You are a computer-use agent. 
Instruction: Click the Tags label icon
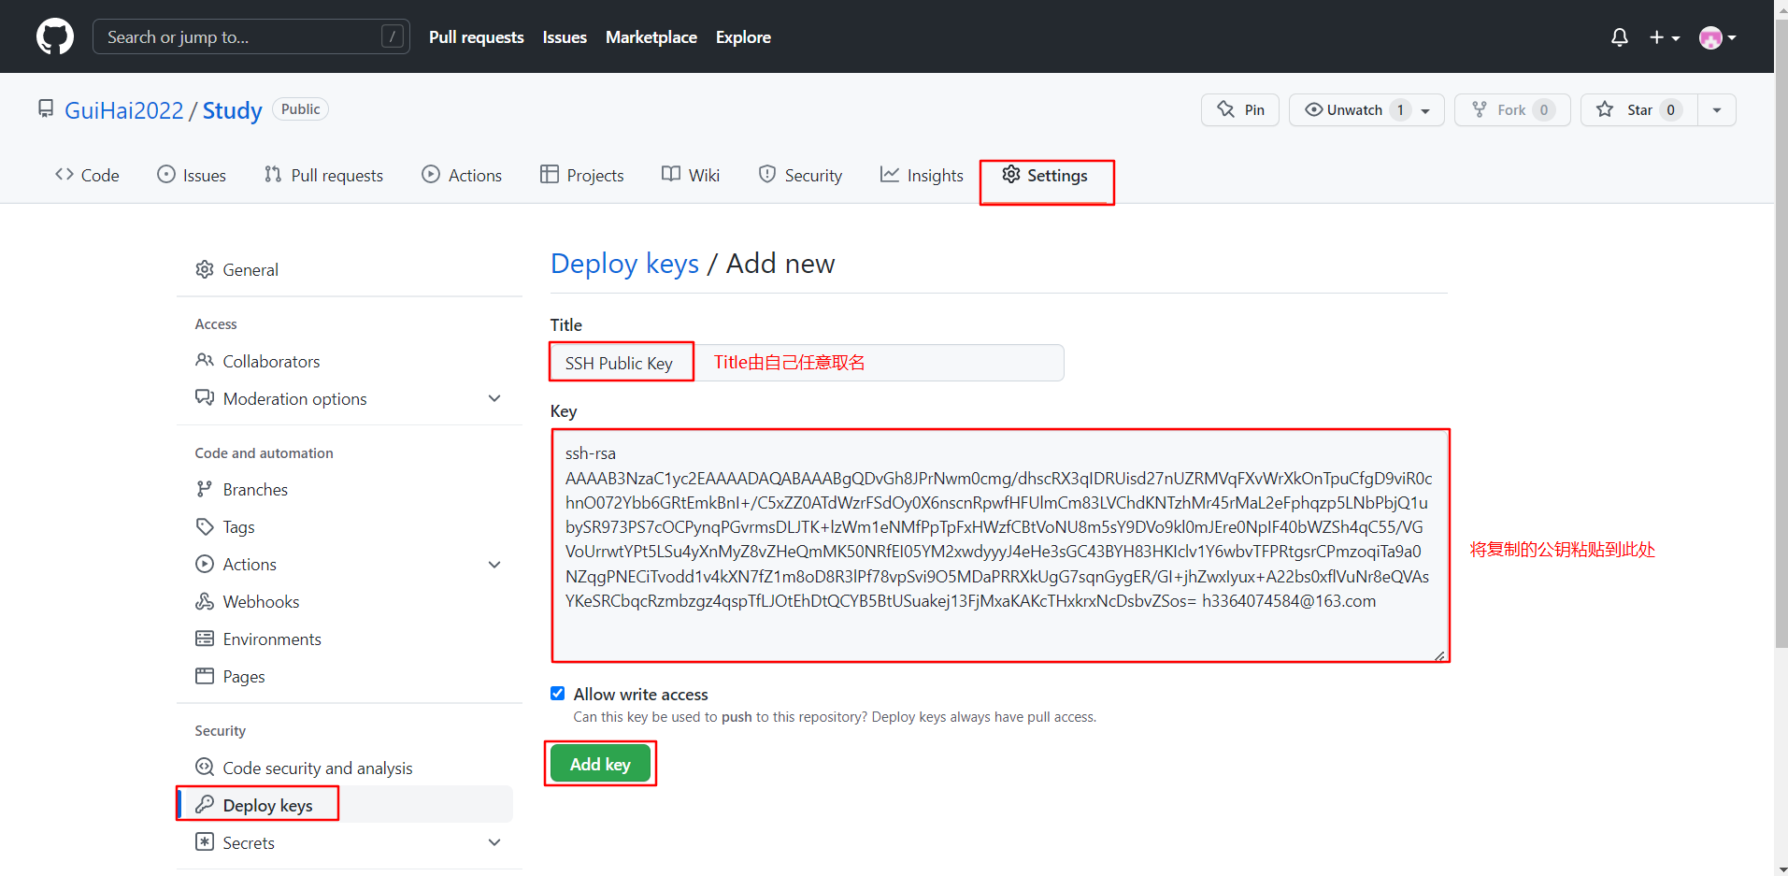click(205, 526)
